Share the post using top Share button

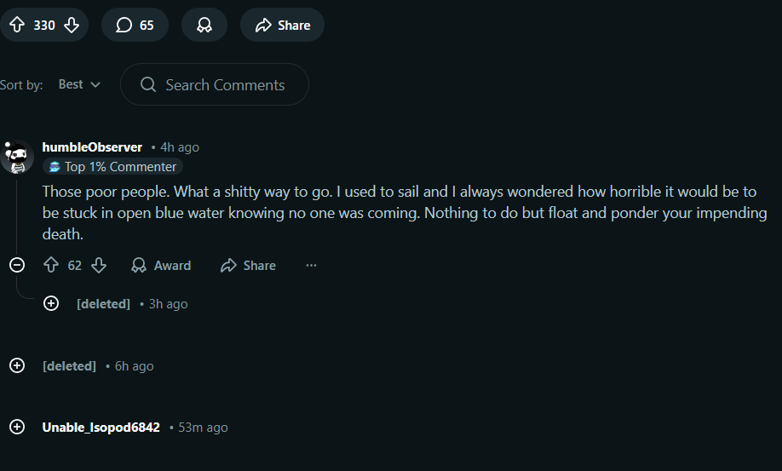pos(282,25)
